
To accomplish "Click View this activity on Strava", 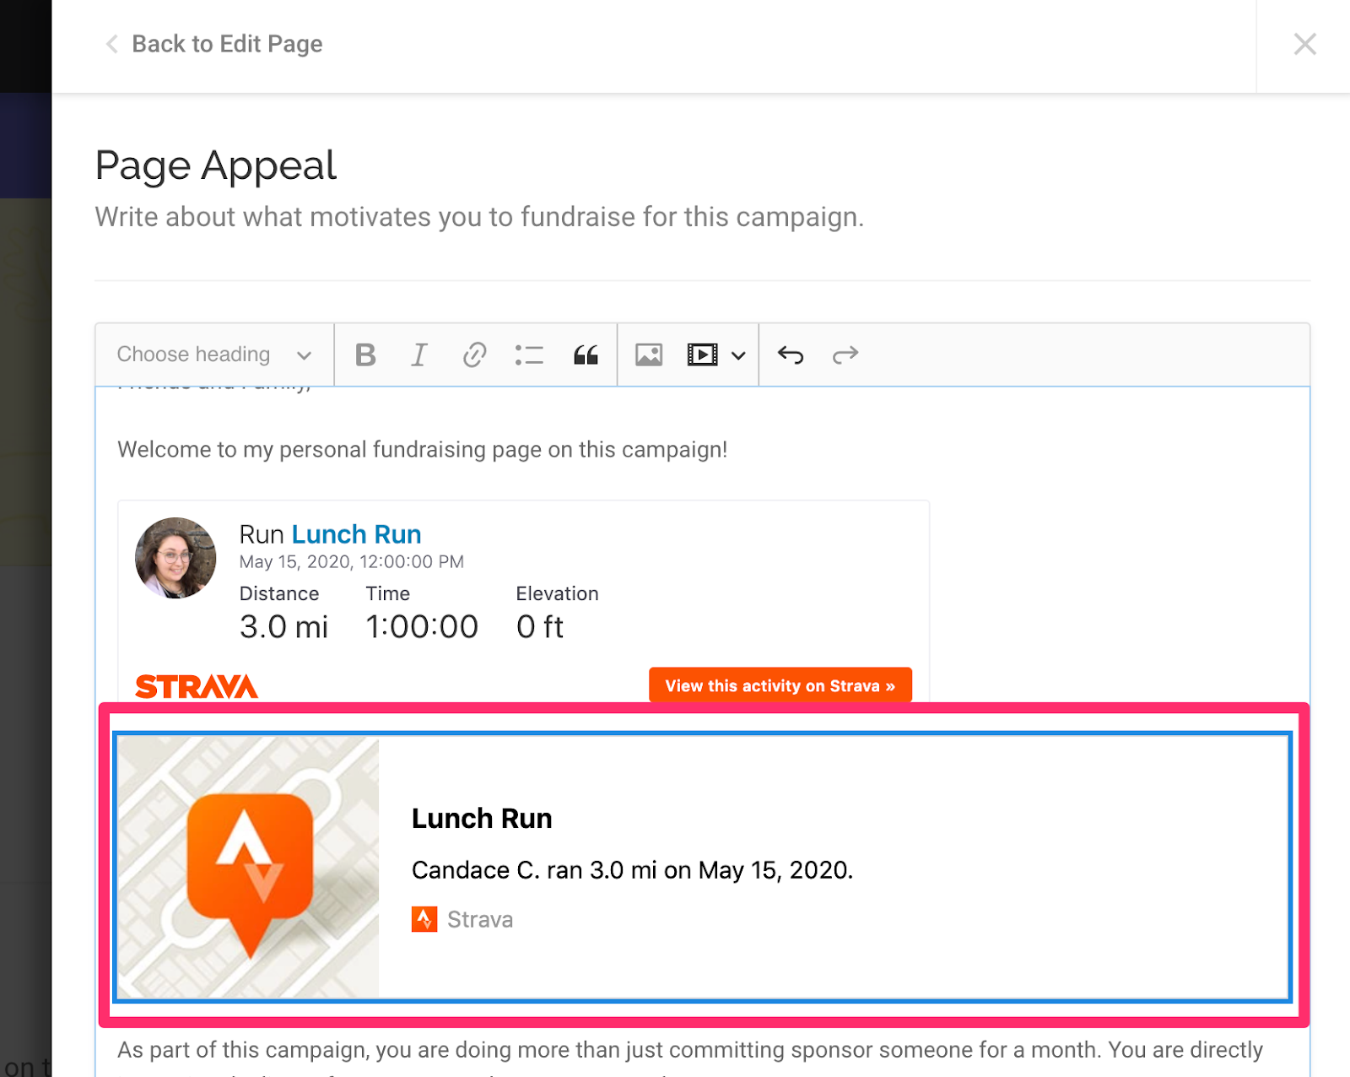I will (x=780, y=685).
